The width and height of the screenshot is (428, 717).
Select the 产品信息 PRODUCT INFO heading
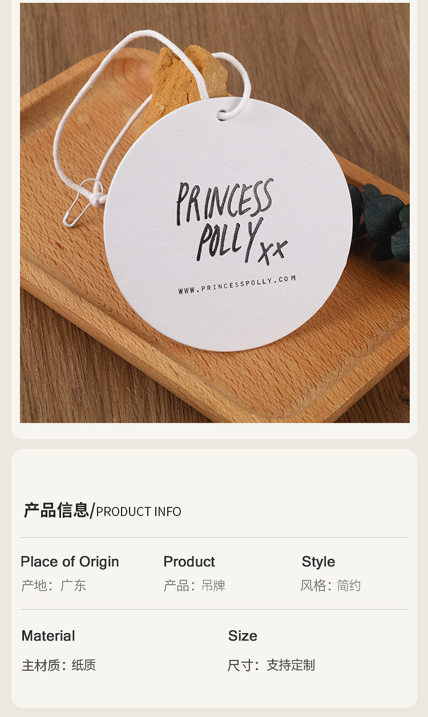click(102, 510)
